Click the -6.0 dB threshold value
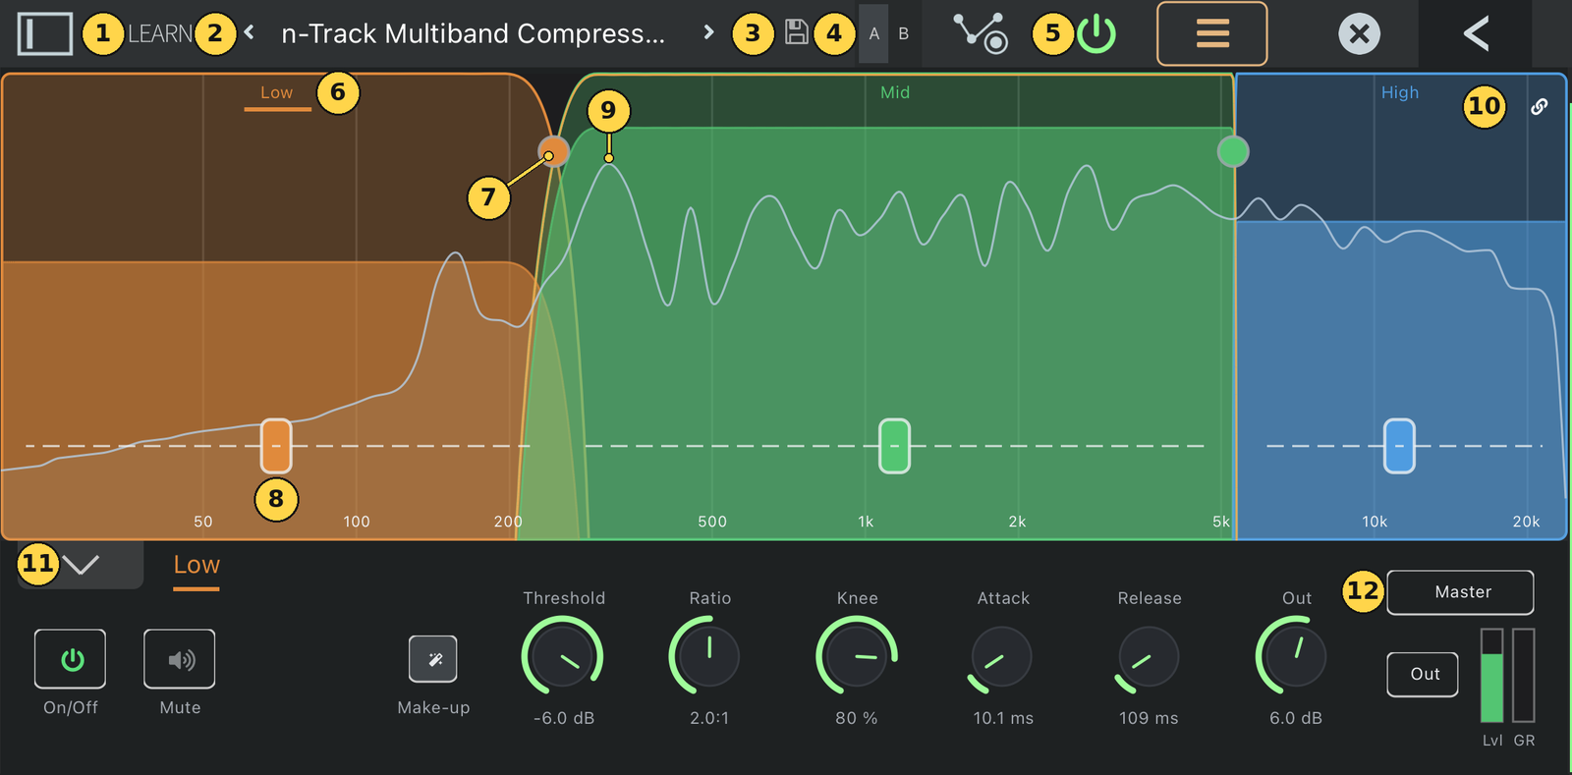The width and height of the screenshot is (1572, 775). (564, 718)
